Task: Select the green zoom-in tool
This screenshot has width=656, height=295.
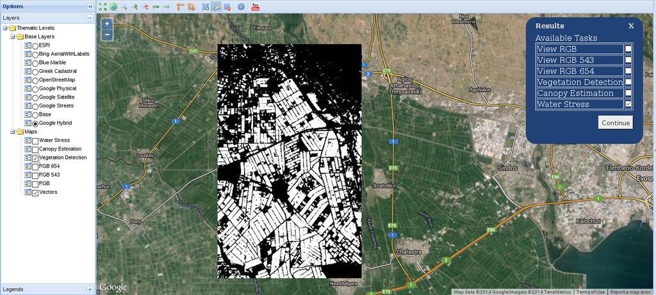Action: pyautogui.click(x=135, y=6)
